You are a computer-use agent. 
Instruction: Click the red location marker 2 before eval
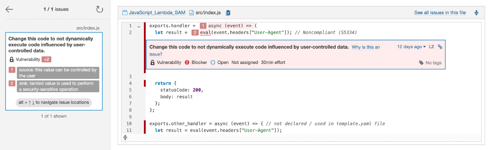195,33
